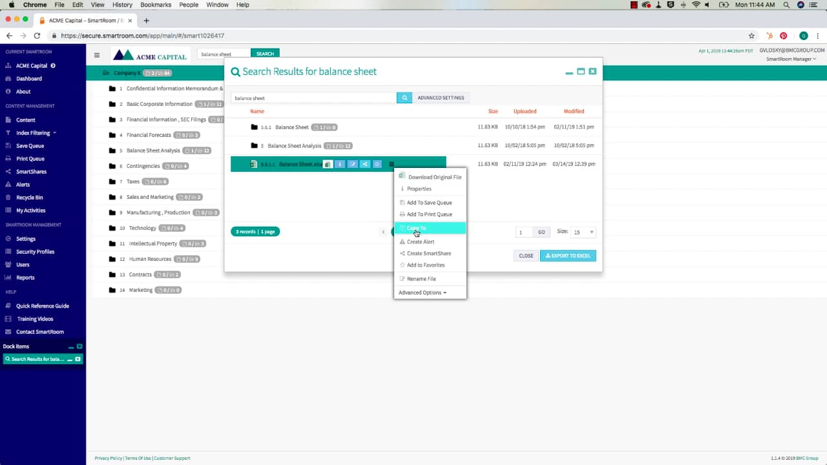Click the GO page button
This screenshot has width=827, height=465.
(541, 232)
